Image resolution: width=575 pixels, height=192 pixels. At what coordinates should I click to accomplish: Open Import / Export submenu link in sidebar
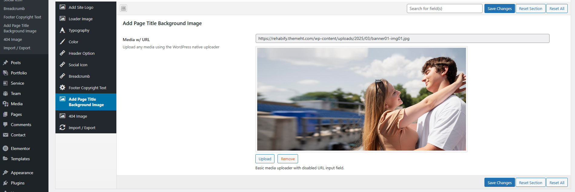point(17,48)
